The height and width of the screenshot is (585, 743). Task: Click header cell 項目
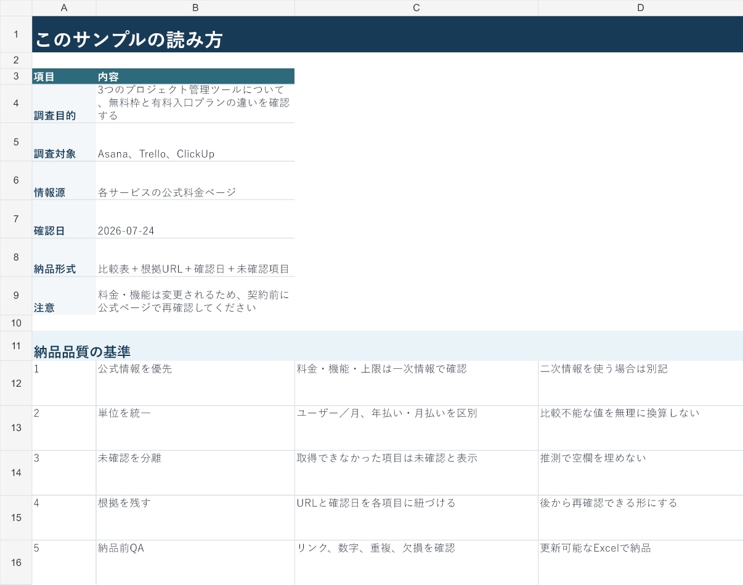pyautogui.click(x=64, y=76)
